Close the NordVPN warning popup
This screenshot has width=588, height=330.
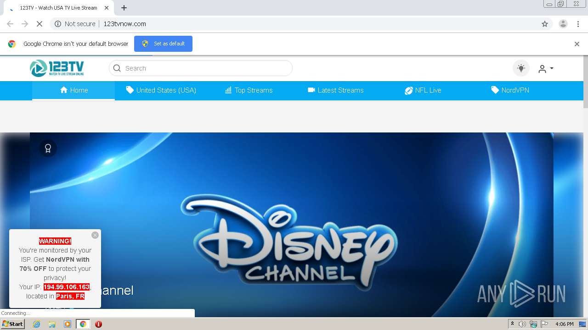(x=95, y=235)
